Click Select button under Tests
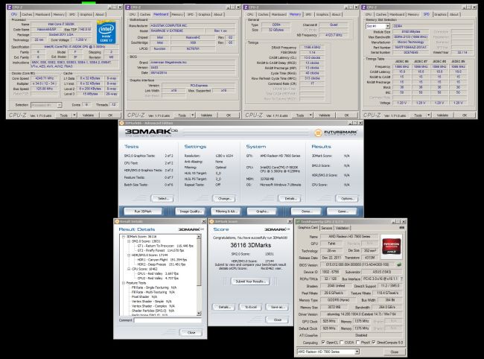Viewport: 484px width, 359px height. [162, 198]
